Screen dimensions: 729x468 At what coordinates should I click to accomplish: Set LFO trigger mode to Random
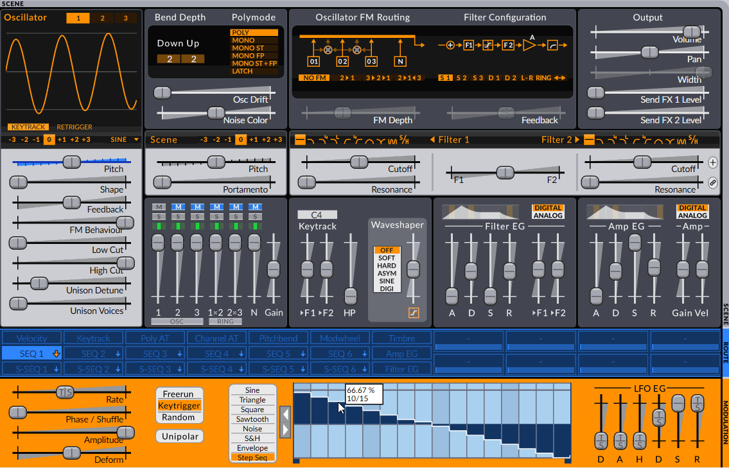179,417
